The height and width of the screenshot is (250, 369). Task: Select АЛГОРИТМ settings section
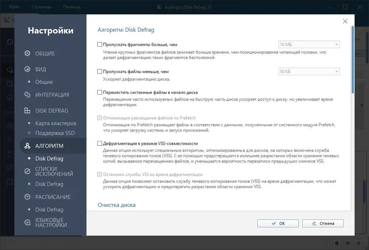tap(49, 146)
